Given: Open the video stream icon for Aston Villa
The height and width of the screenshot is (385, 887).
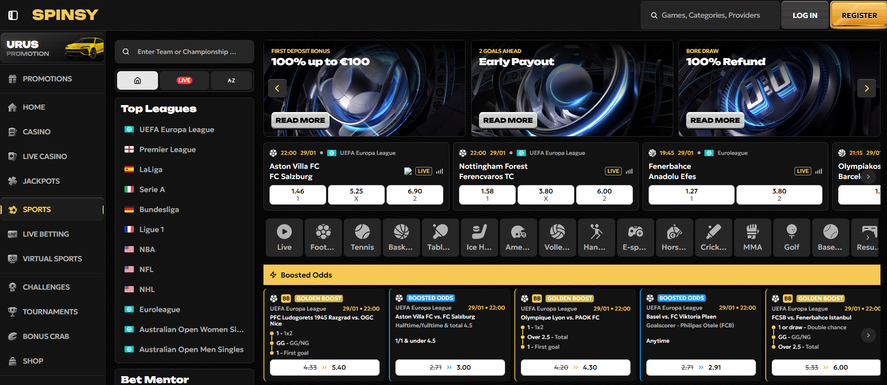Looking at the screenshot, I should point(408,171).
